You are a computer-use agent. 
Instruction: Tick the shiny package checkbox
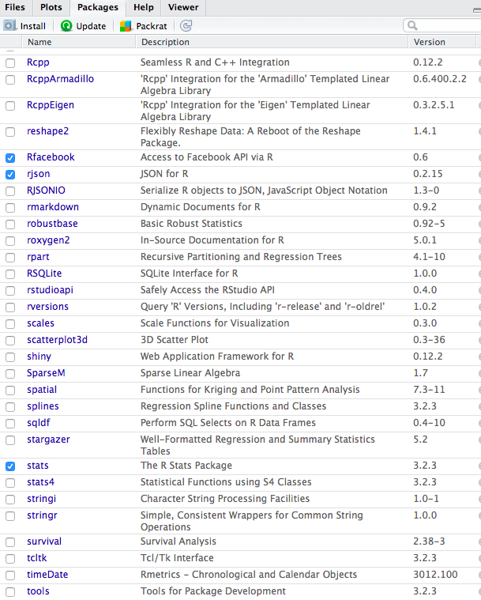10,357
